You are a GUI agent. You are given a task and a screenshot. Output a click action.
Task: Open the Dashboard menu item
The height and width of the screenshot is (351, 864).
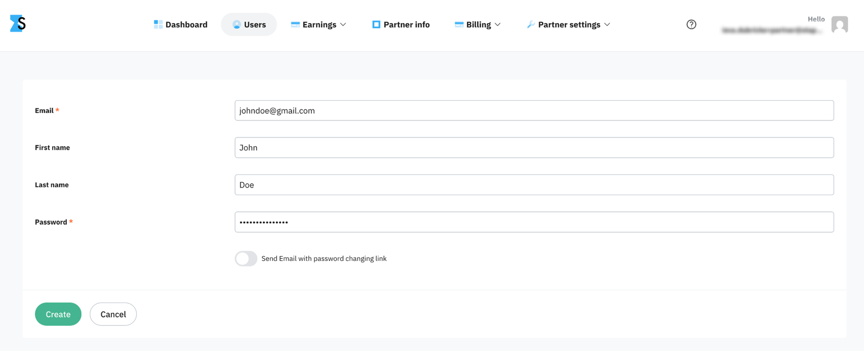tap(181, 24)
